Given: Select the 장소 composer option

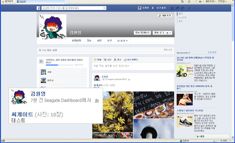Looking at the screenshot, I should pos(117,60).
